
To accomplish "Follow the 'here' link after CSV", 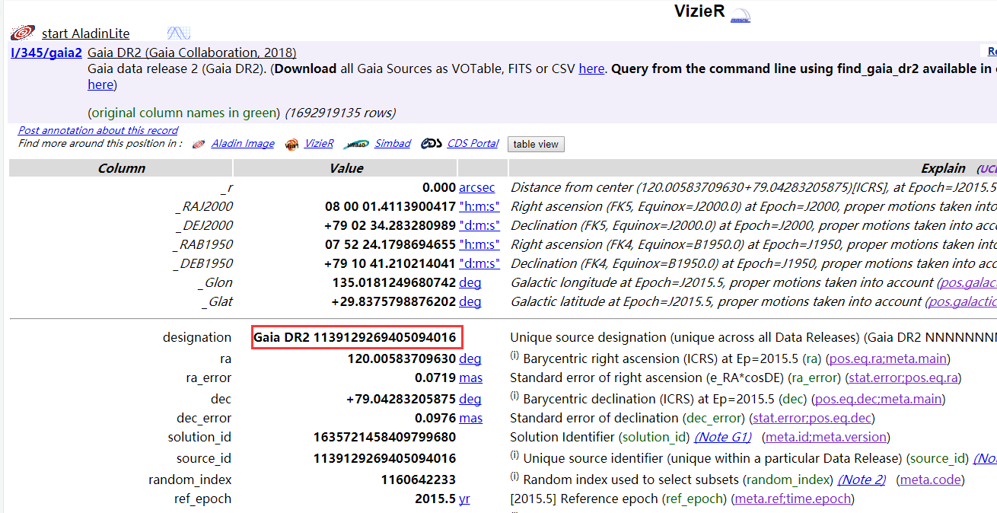I will pyautogui.click(x=591, y=69).
